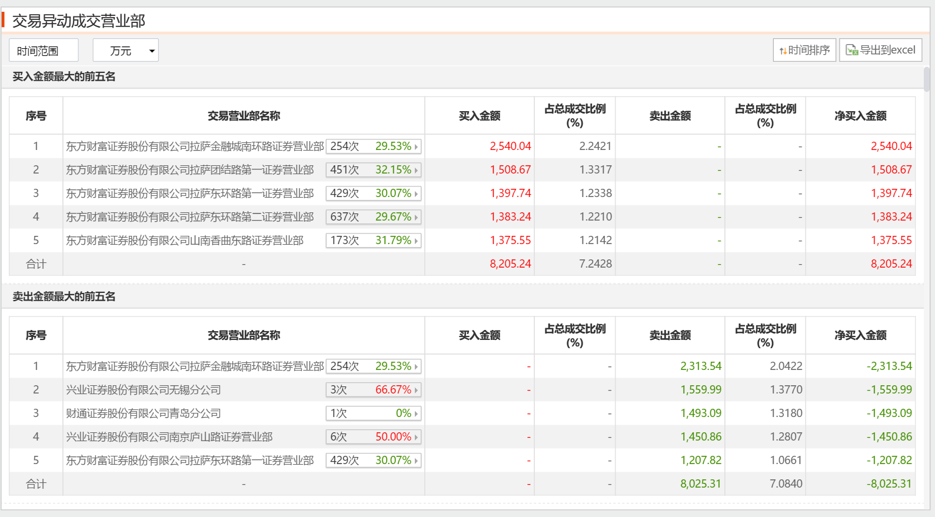Click the green 1,207.82 sell amount

coord(701,461)
